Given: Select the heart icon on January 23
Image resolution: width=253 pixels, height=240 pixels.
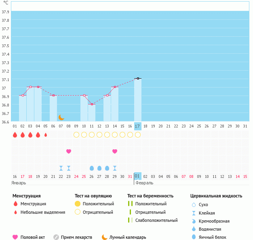Looking at the screenshot, I should [69, 151].
